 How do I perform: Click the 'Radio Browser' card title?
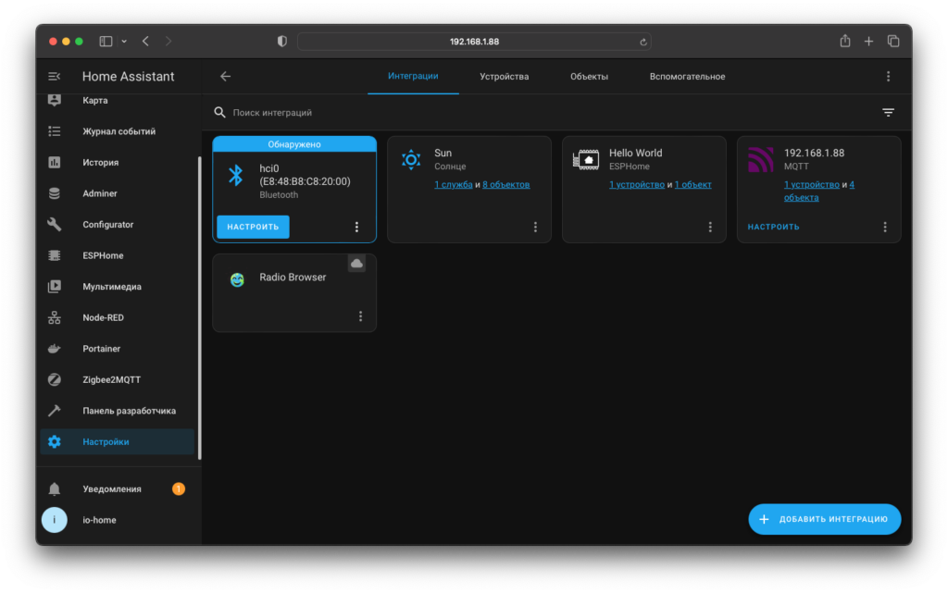coord(293,278)
